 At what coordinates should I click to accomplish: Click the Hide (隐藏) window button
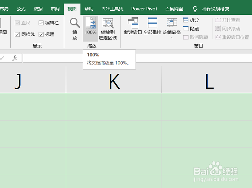click(191, 29)
